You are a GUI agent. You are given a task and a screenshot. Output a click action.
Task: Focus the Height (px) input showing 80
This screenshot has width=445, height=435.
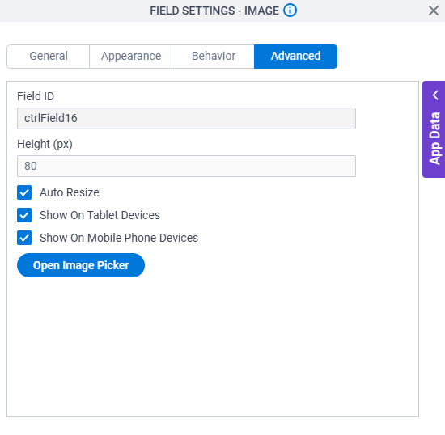[x=186, y=166]
